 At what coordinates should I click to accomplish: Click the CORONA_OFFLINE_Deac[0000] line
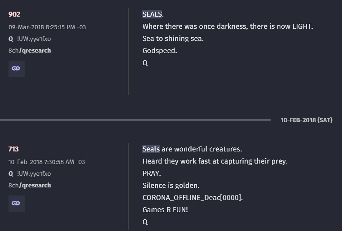click(193, 198)
